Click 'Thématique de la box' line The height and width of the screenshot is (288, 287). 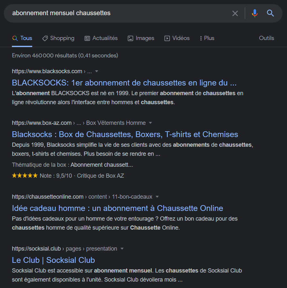point(72,165)
